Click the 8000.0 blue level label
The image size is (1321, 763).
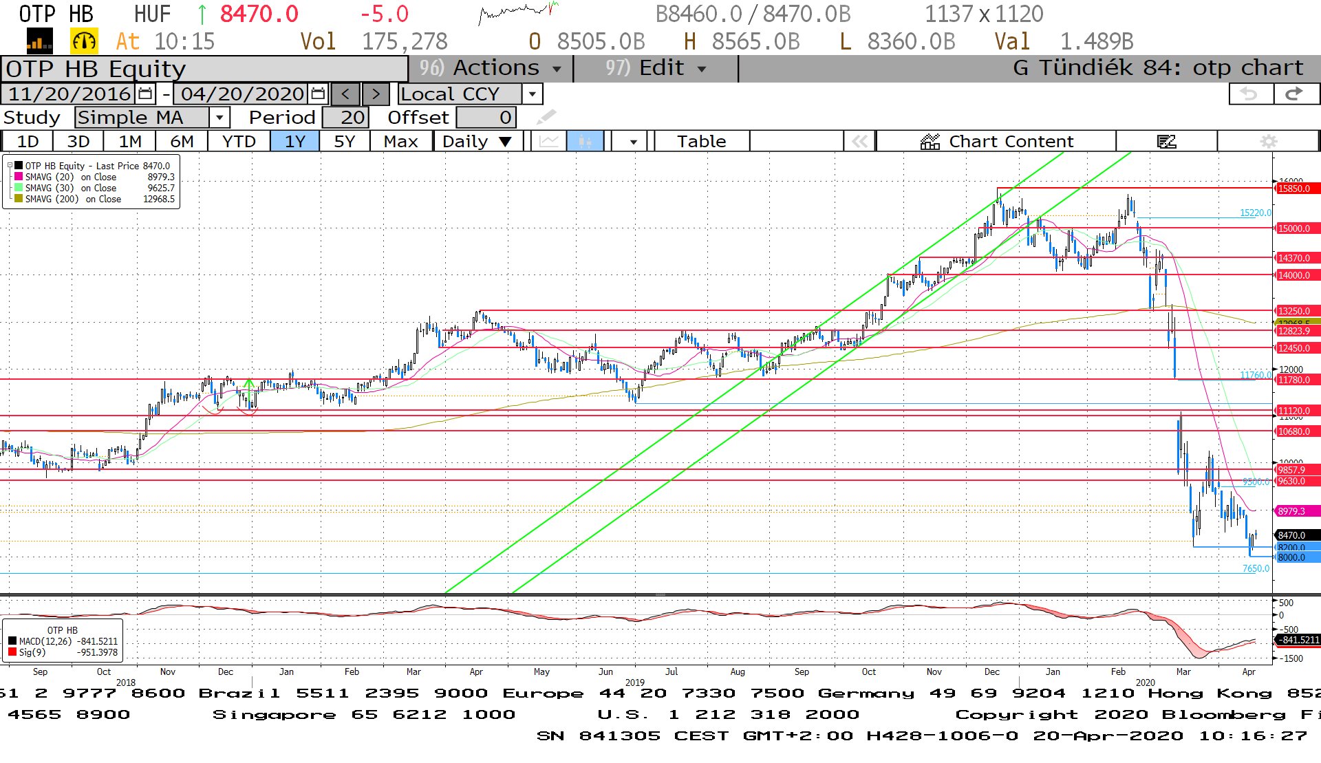click(x=1297, y=557)
